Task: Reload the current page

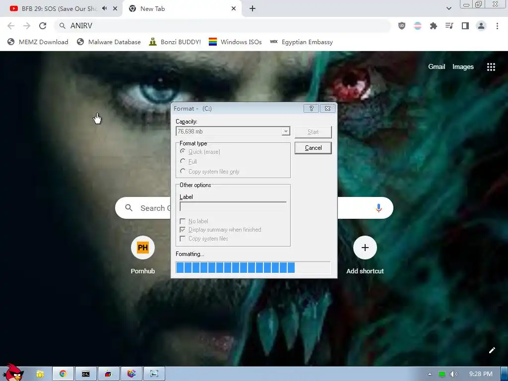Action: coord(43,26)
